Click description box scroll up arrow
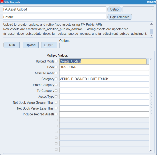Image resolution: width=157 pixels, height=155 pixels. (x=152, y=23)
